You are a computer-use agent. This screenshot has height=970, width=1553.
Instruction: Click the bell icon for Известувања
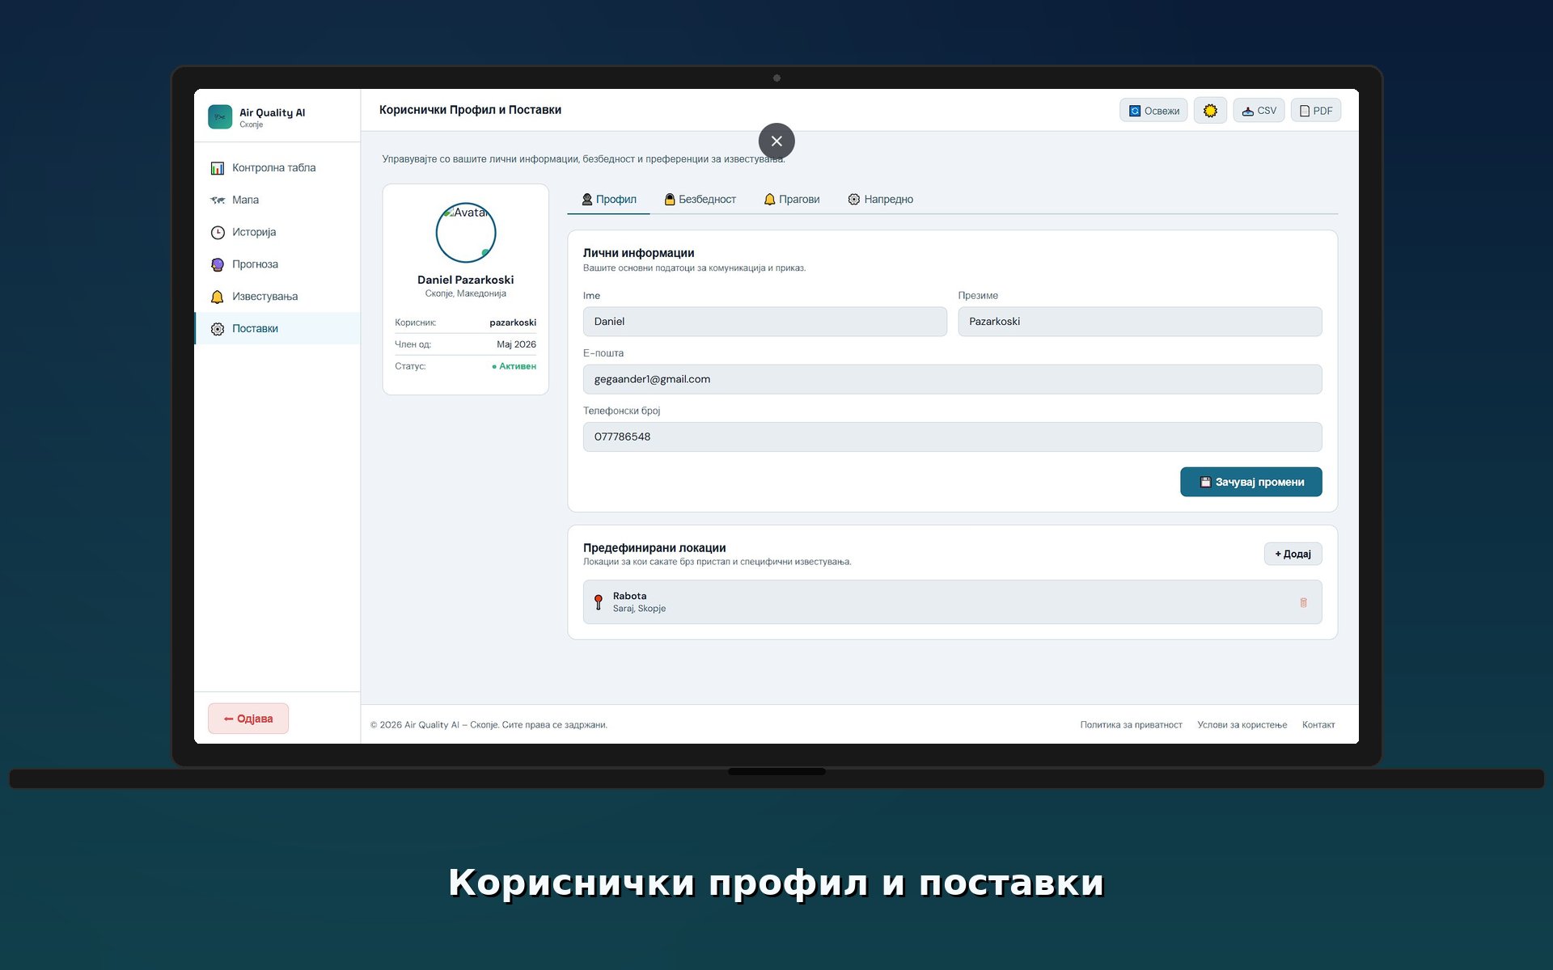[x=218, y=297]
